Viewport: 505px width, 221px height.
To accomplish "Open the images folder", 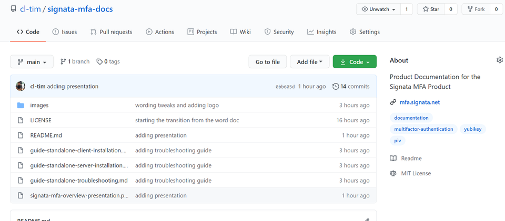I will 39,105.
